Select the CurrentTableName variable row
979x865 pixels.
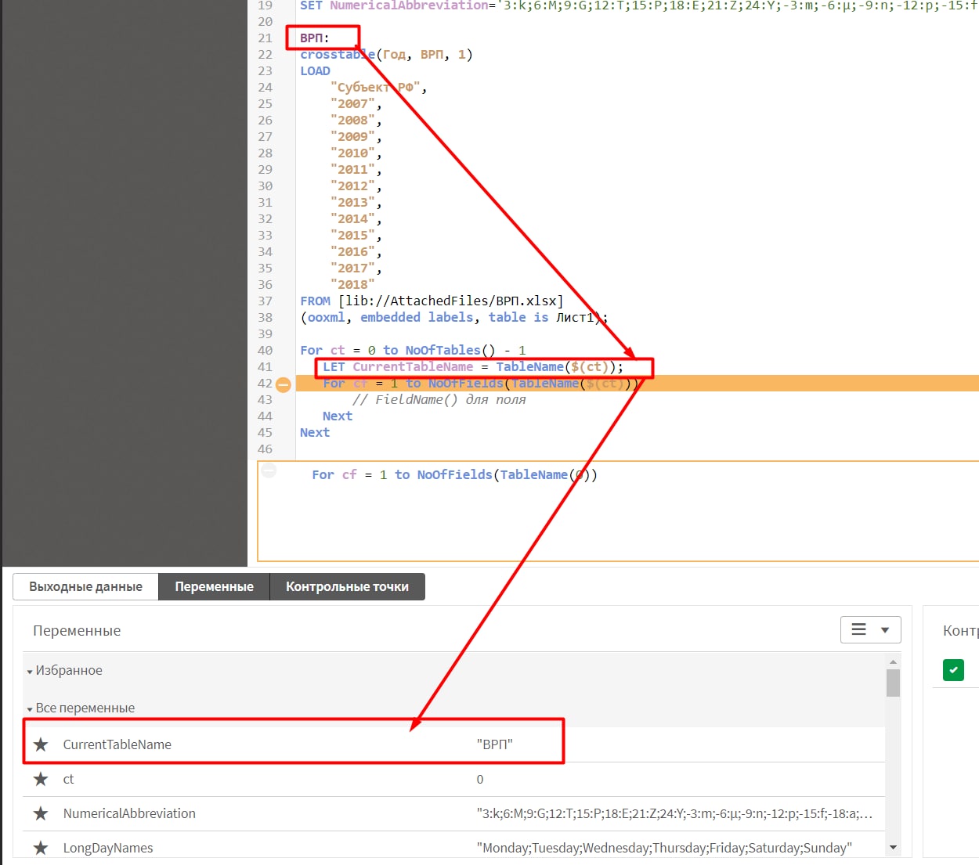tap(454, 744)
